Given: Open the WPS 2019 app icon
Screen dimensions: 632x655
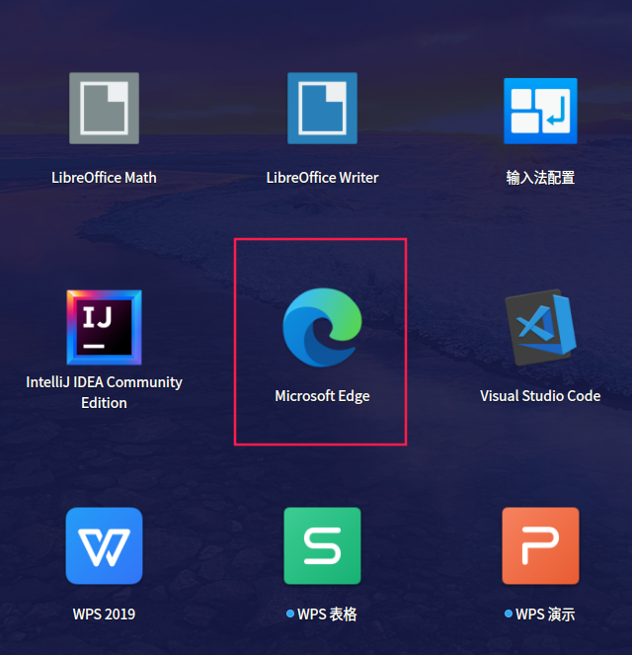Looking at the screenshot, I should (x=104, y=545).
